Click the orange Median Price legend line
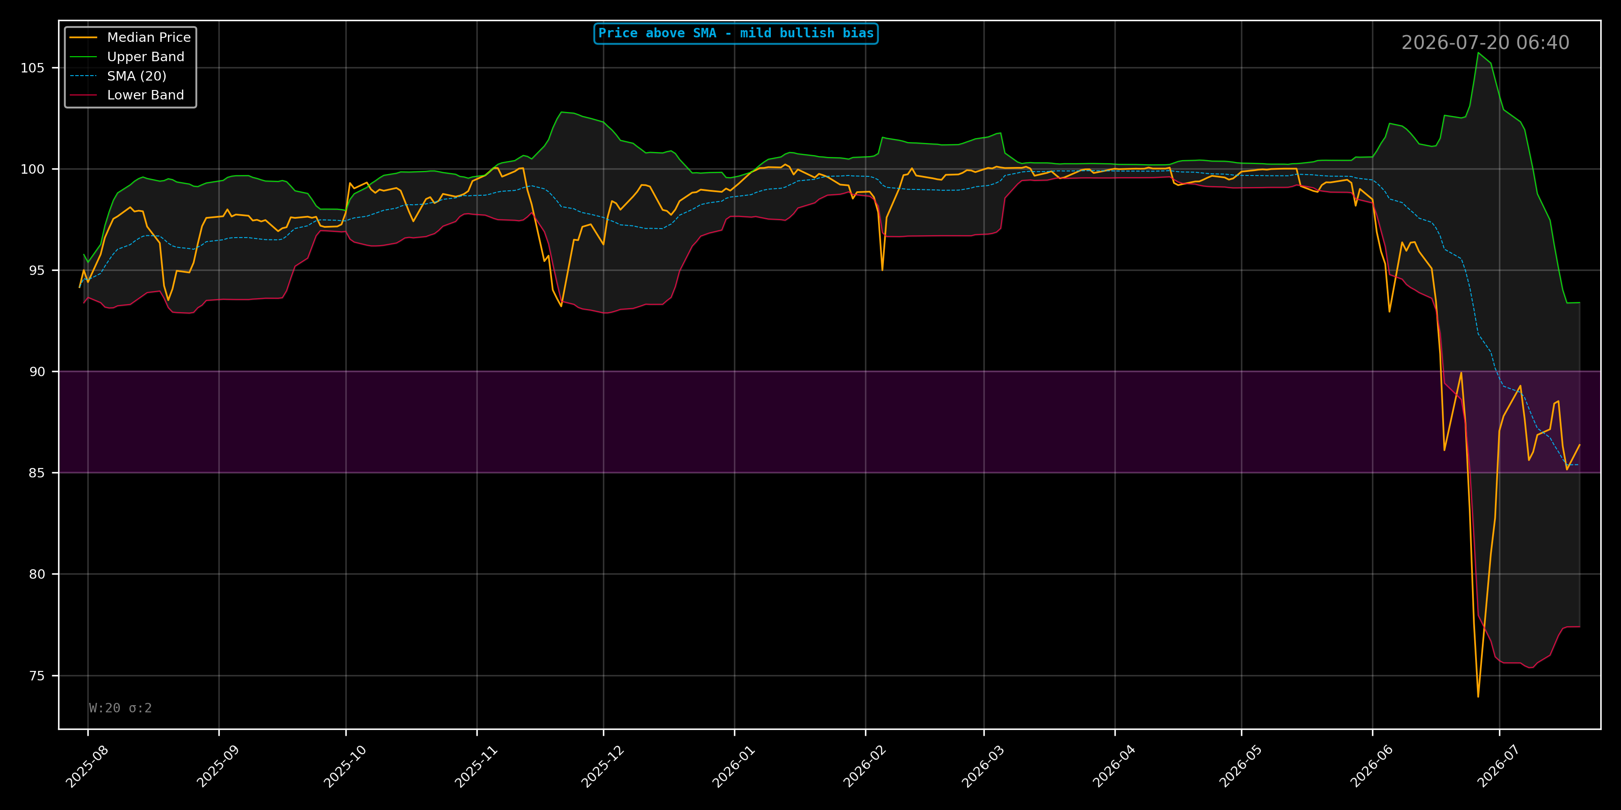This screenshot has height=810, width=1621. [83, 38]
